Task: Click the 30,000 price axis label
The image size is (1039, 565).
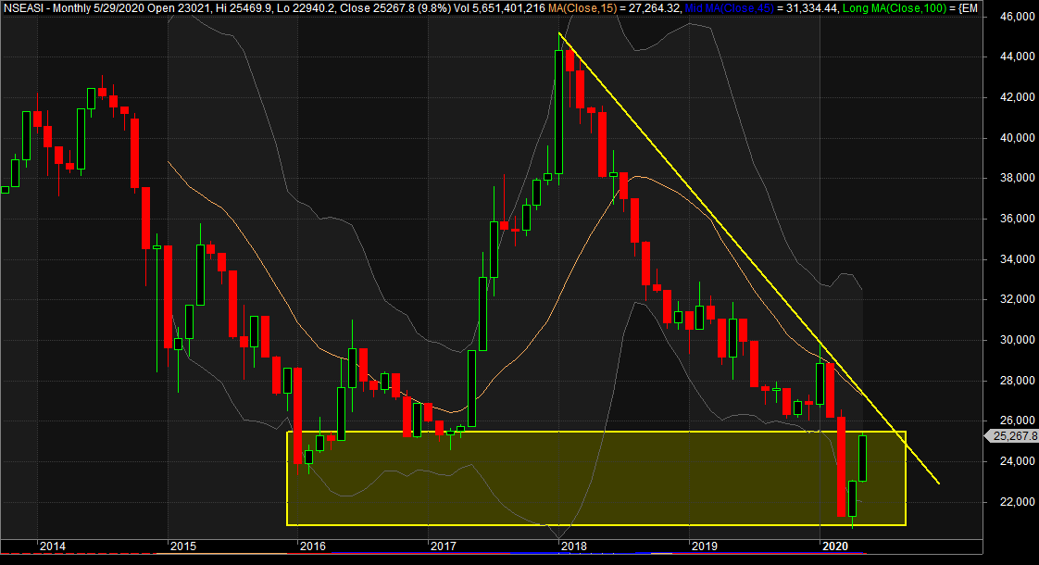Action: (x=1017, y=340)
